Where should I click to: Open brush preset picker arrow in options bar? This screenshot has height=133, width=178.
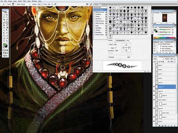[x=15, y=4]
